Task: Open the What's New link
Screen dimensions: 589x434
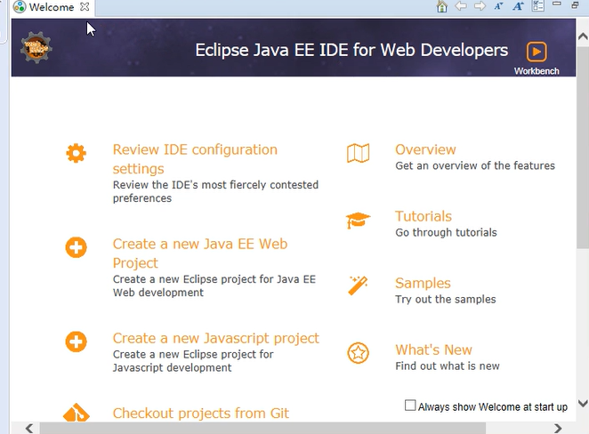Action: click(434, 350)
